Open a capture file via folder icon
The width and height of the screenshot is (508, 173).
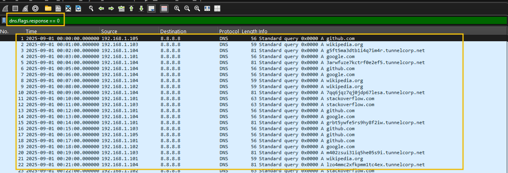coord(48,8)
